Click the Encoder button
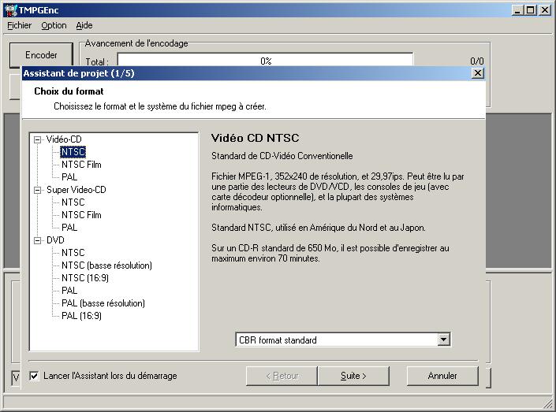This screenshot has width=556, height=412. [41, 55]
